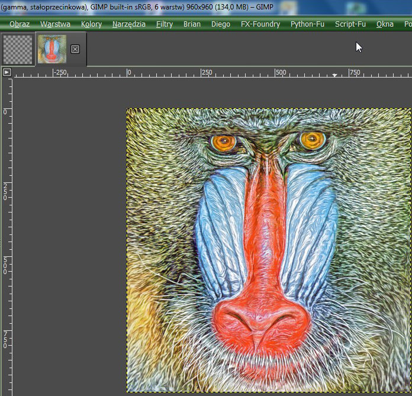The width and height of the screenshot is (412, 396).
Task: Open the Python-Fu menu
Action: [x=307, y=24]
